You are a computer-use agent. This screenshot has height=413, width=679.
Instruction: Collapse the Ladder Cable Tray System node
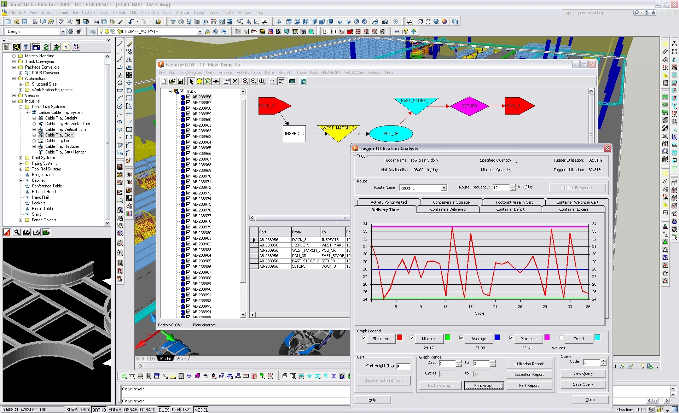tap(27, 112)
